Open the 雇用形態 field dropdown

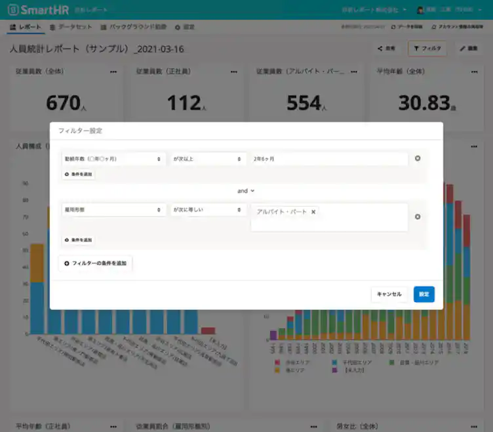[x=113, y=209]
